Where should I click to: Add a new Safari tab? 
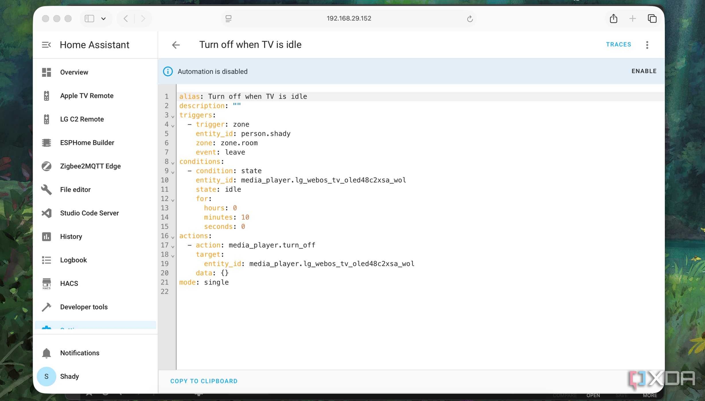[x=632, y=19]
